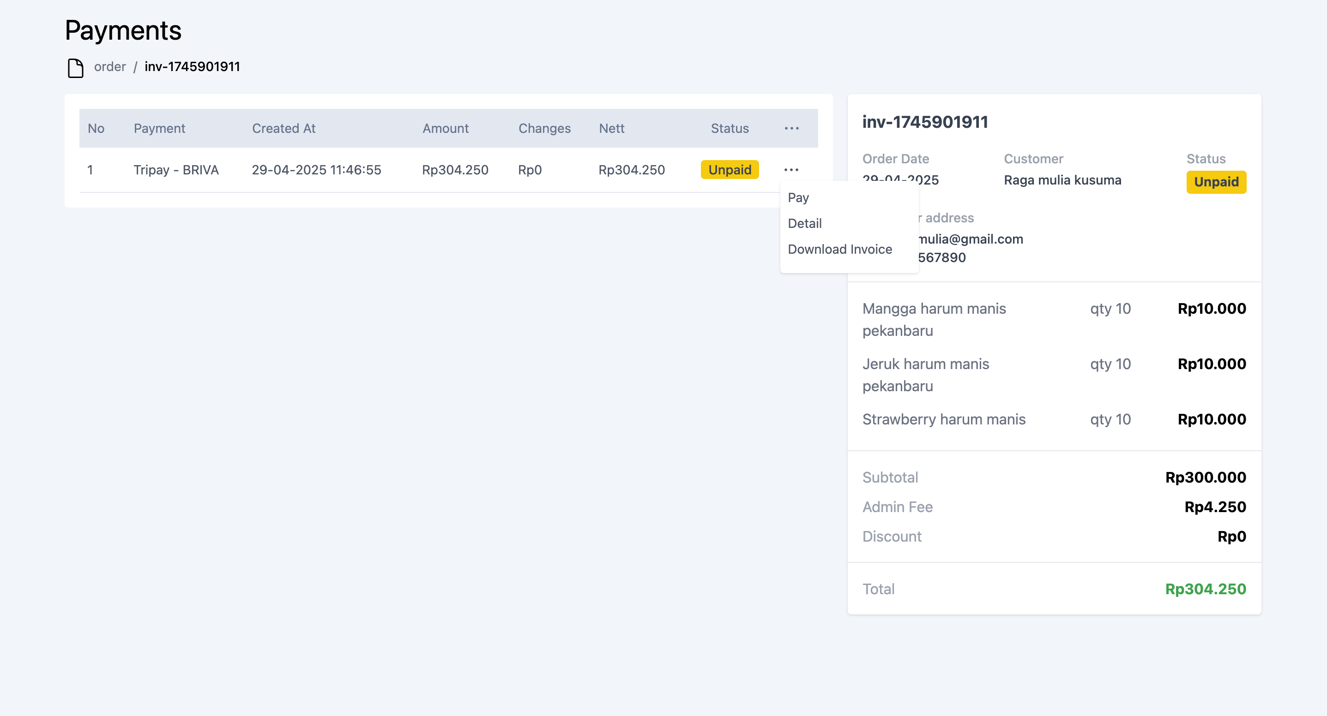The height and width of the screenshot is (716, 1327).
Task: Click the header row three-dots icon
Action: click(791, 128)
